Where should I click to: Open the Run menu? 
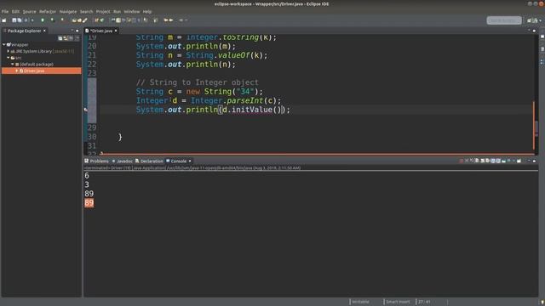tap(118, 11)
